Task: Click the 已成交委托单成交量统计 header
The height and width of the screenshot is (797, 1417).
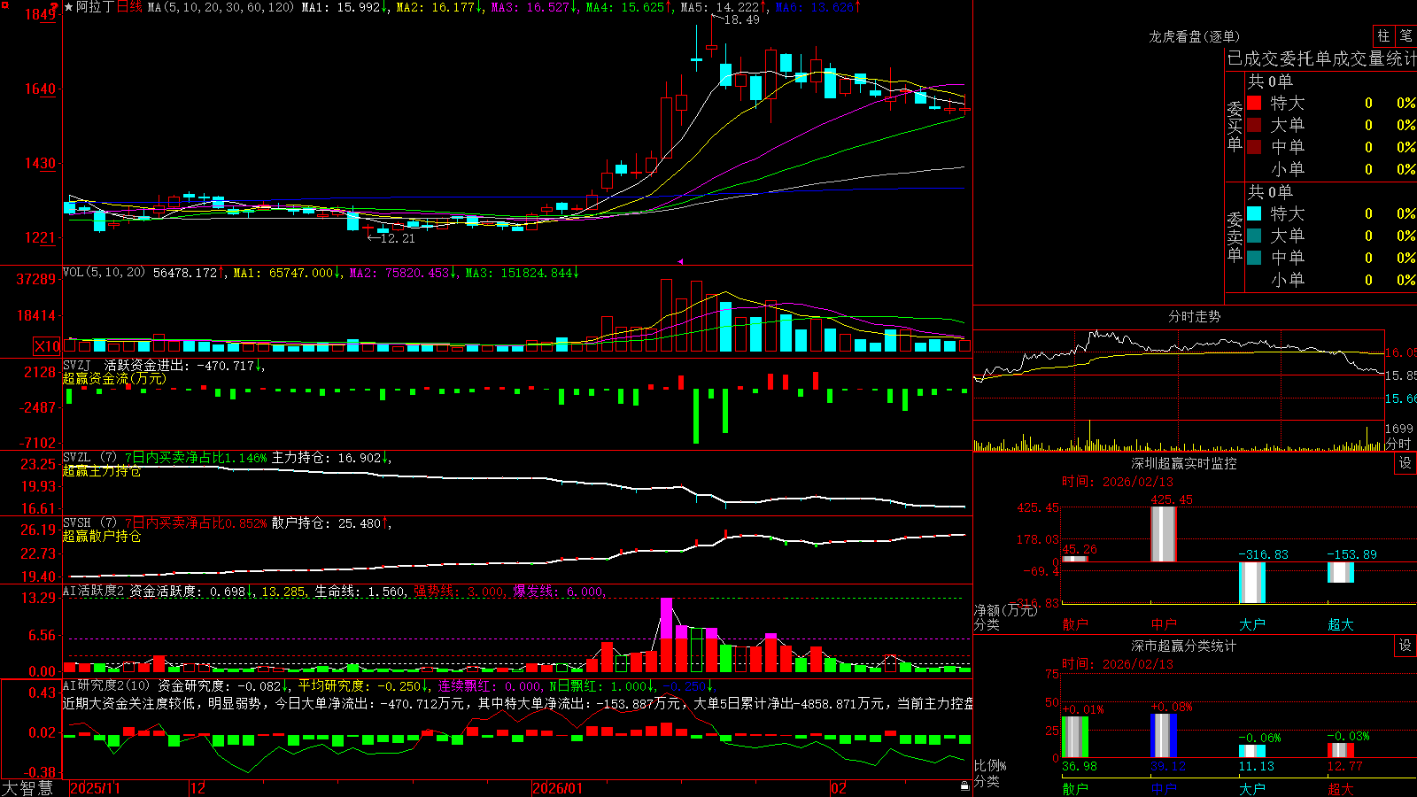Action: coord(1321,58)
